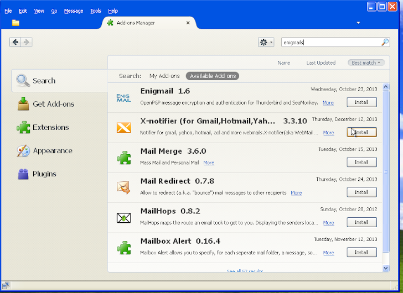
Task: Open the View menu
Action: 39,11
